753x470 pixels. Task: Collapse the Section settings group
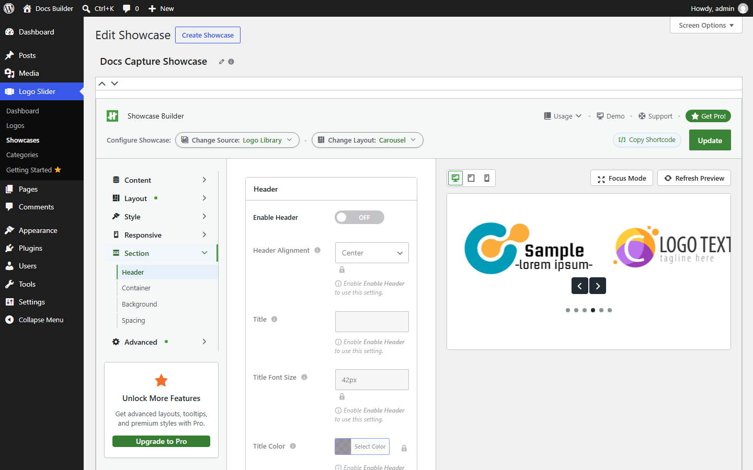click(160, 253)
